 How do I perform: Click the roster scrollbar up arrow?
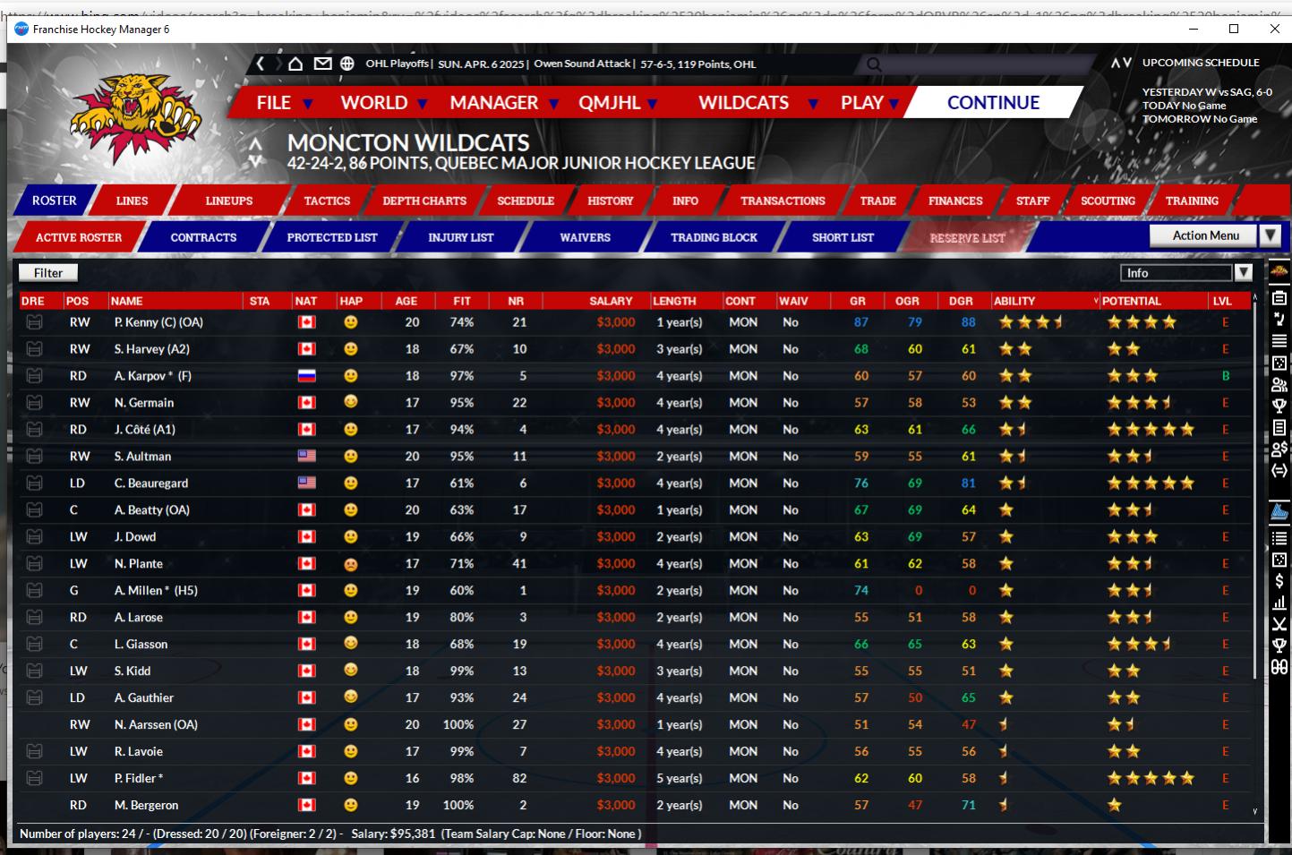(1255, 298)
